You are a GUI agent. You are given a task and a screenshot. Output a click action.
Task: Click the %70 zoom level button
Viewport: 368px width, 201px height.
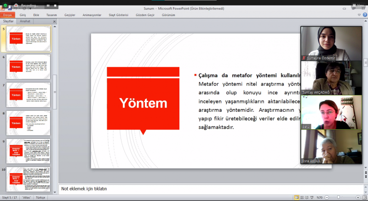pyautogui.click(x=319, y=198)
